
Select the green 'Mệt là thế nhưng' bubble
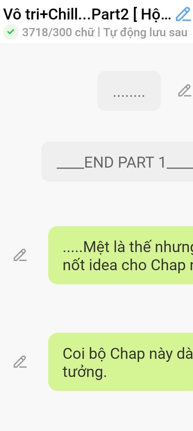point(121,255)
